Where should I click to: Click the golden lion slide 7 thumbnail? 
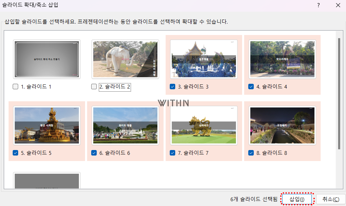click(x=204, y=126)
